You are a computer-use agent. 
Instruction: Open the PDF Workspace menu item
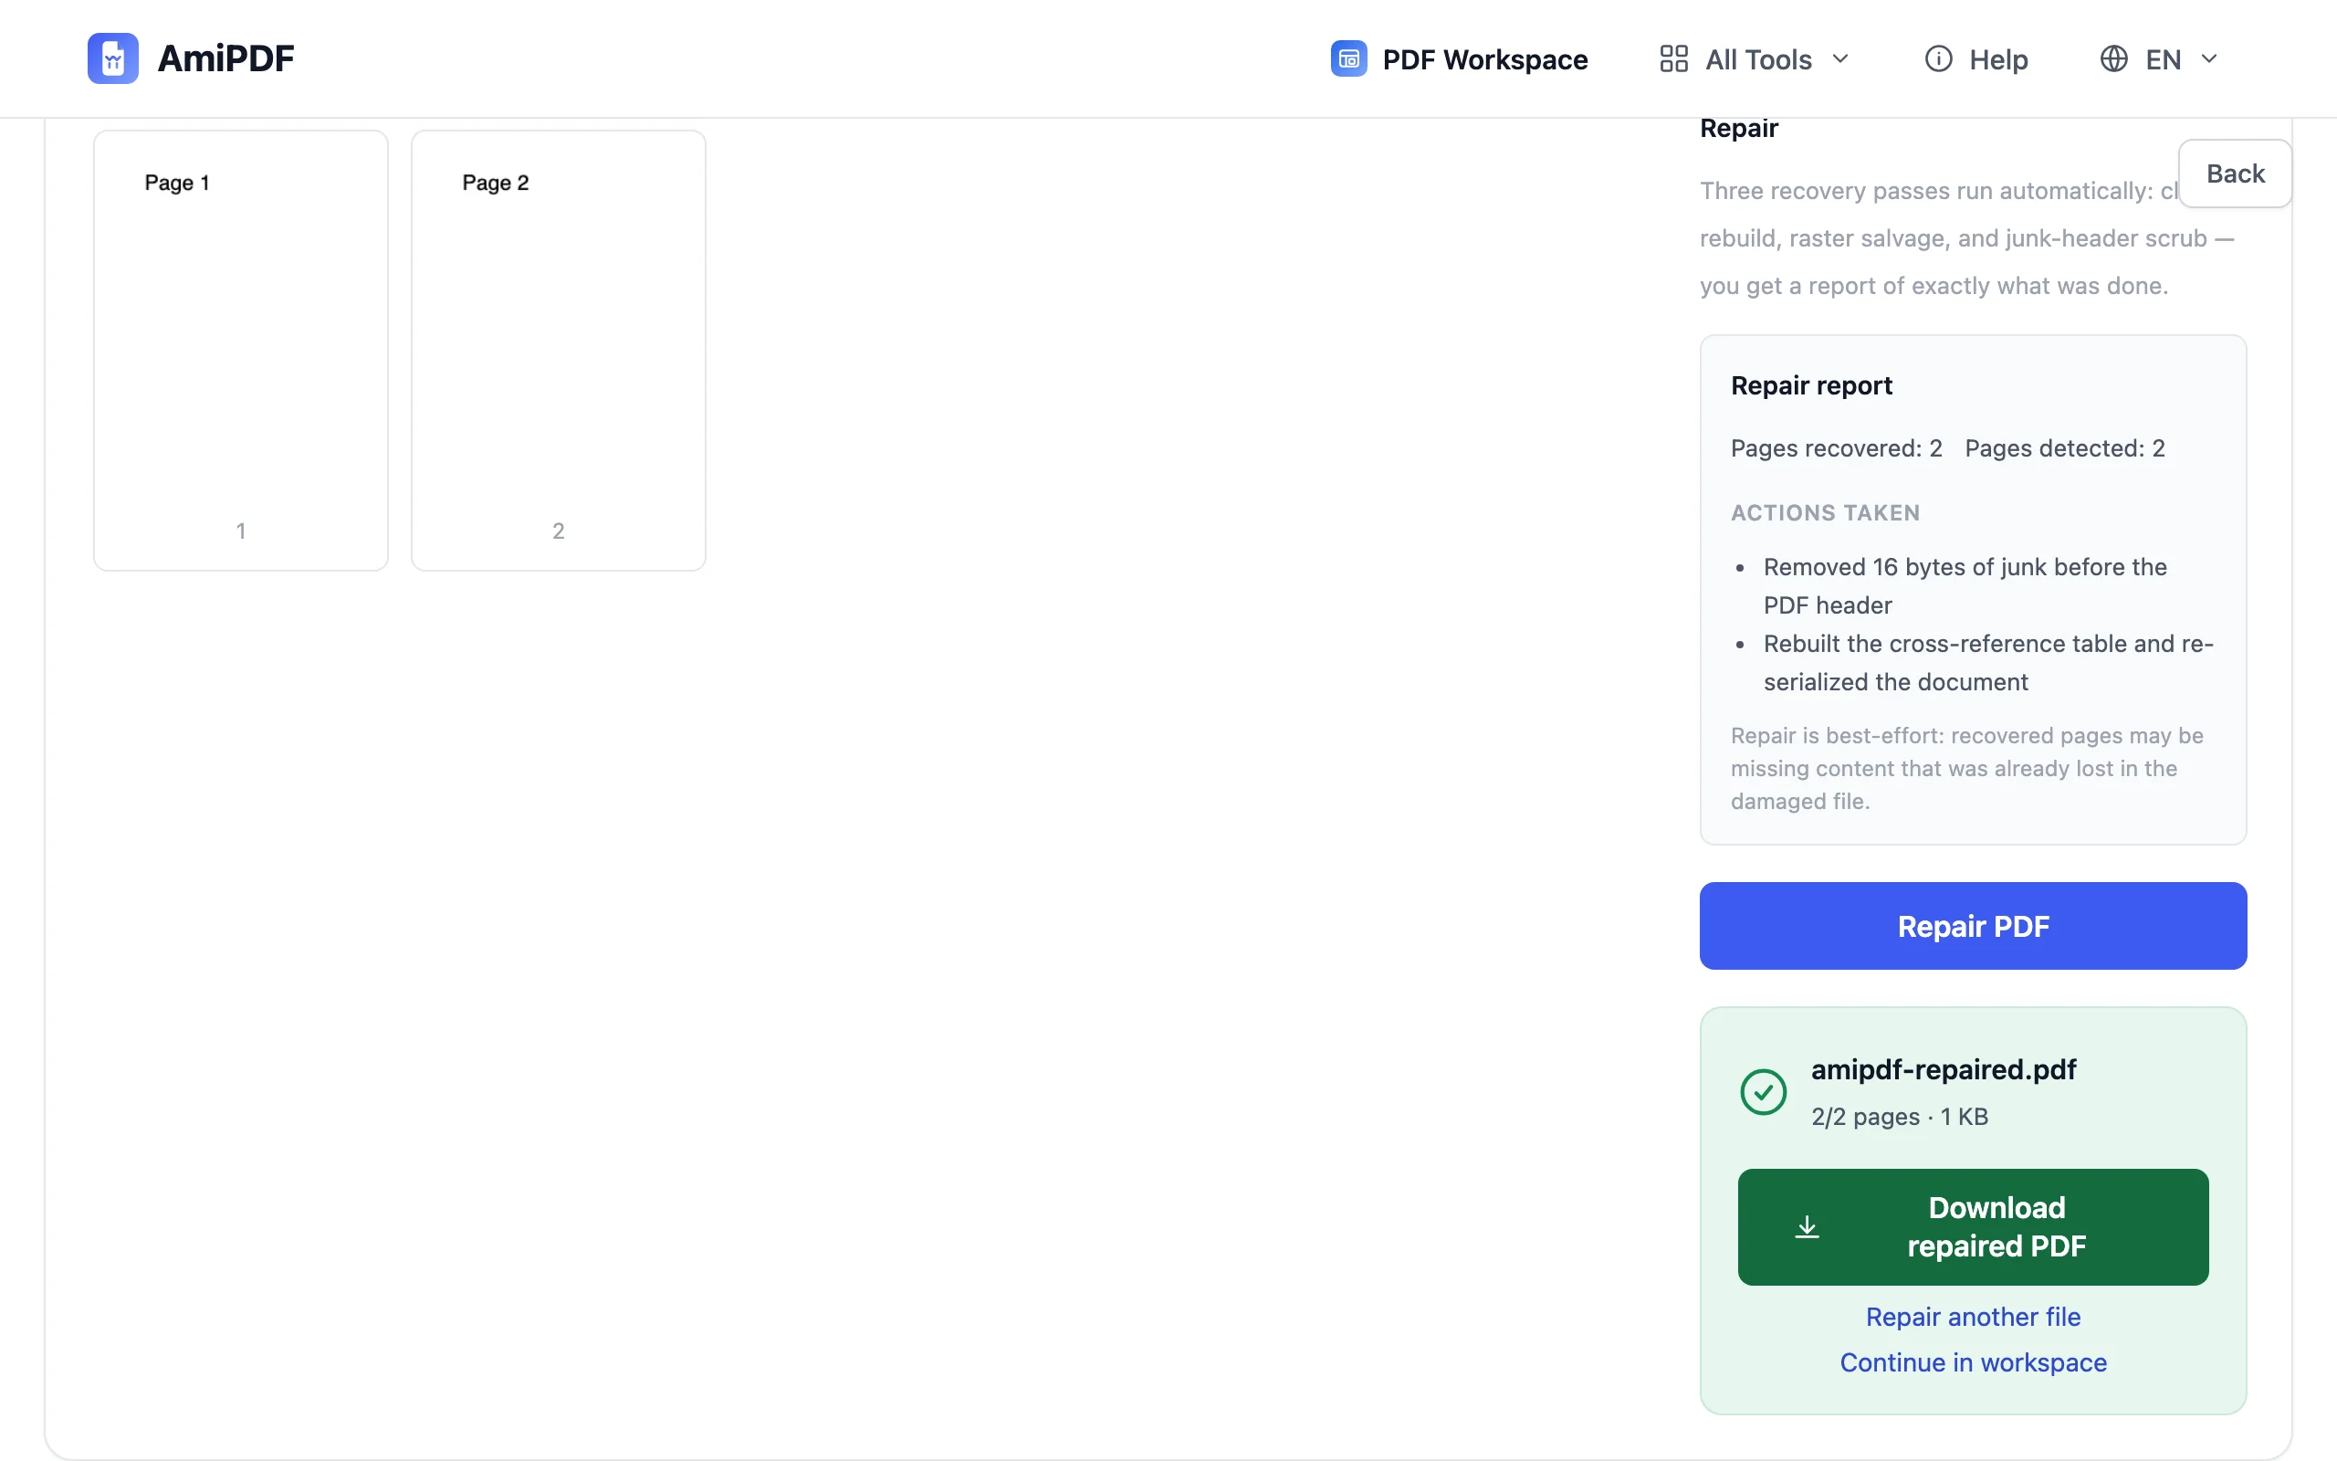1459,59
